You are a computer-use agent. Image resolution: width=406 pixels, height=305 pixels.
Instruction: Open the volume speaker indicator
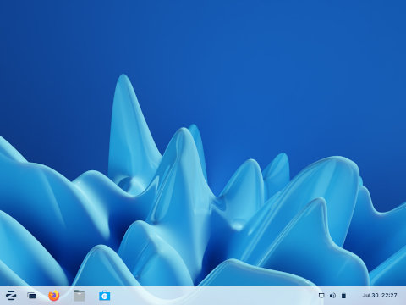(332, 296)
